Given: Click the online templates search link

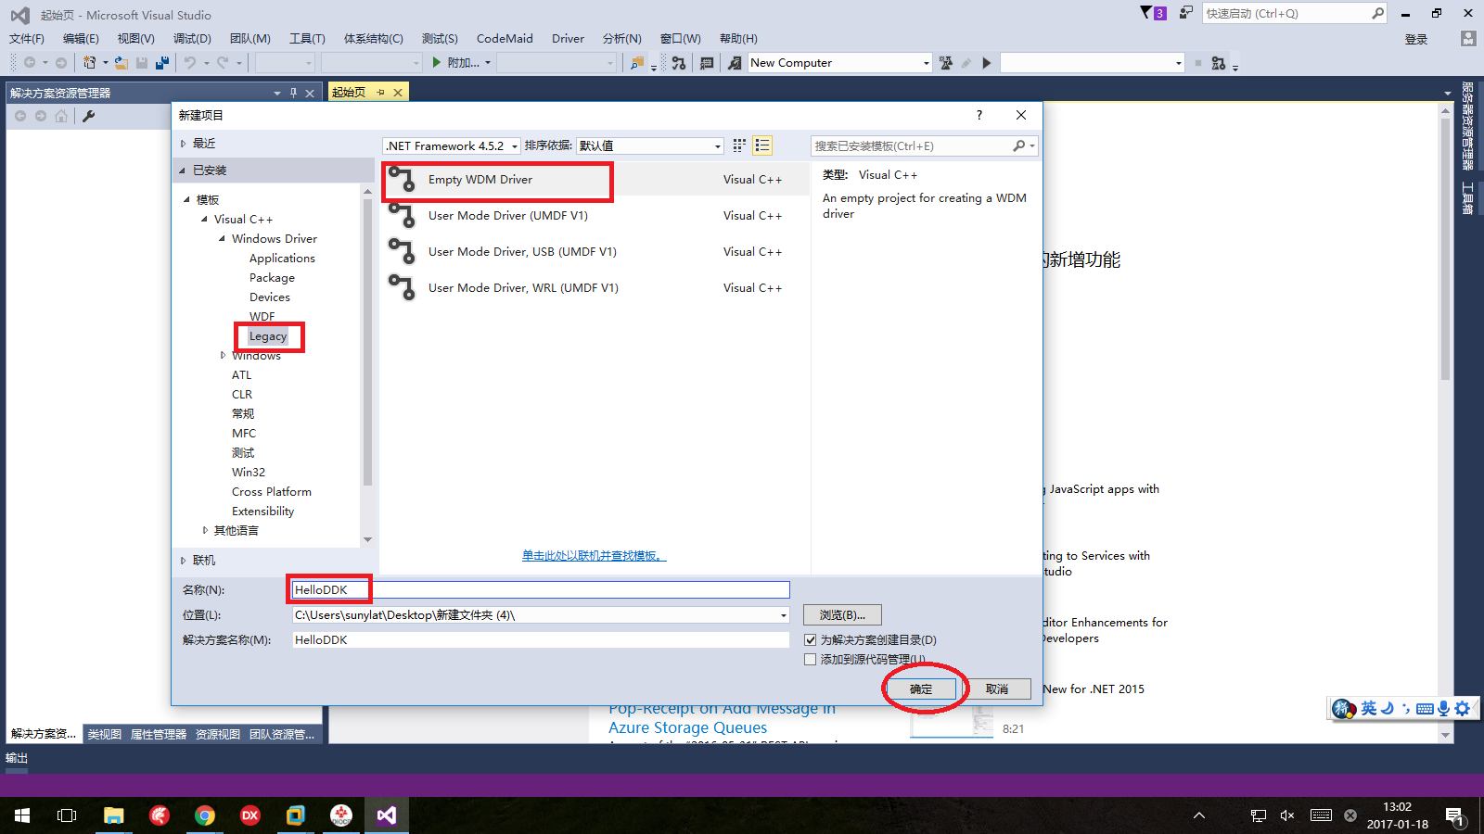Looking at the screenshot, I should 594,556.
